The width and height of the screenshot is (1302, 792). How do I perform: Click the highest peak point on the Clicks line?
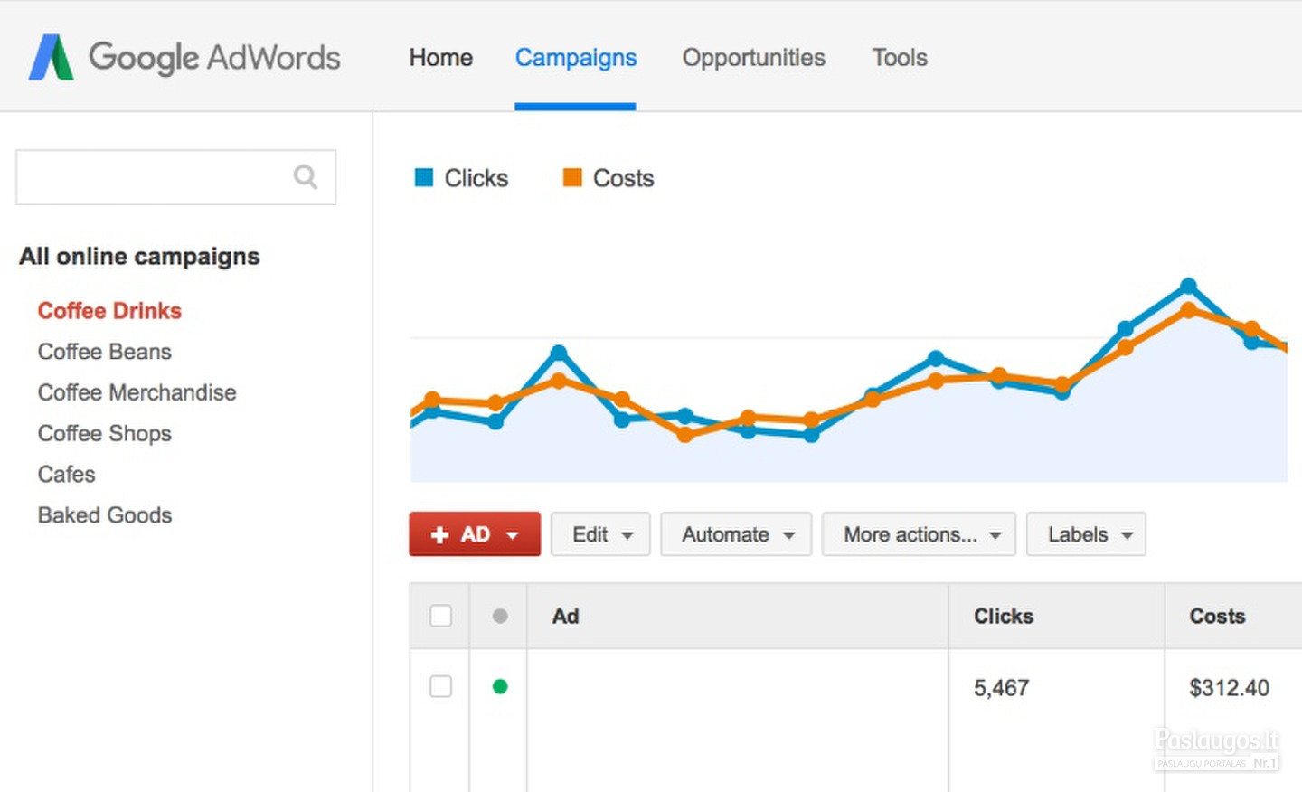pos(1188,287)
